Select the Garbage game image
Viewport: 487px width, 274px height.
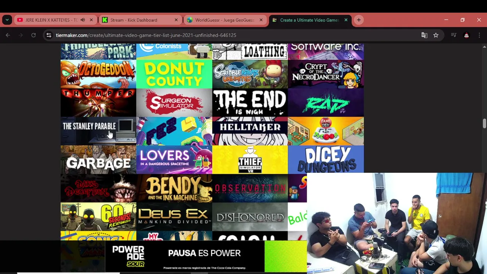98,159
